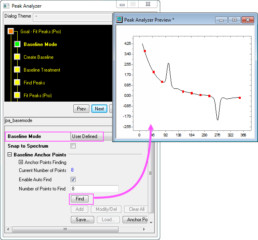The width and height of the screenshot is (258, 240).
Task: Select the green Baseline Mode step icon
Action: tap(17, 44)
